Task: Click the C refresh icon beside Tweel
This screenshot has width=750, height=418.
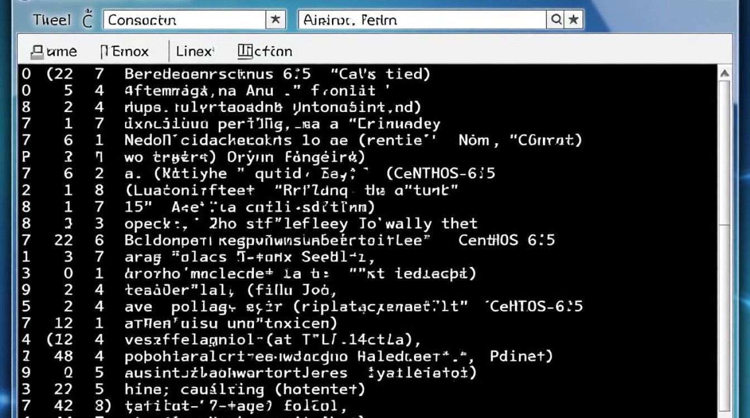Action: click(87, 20)
